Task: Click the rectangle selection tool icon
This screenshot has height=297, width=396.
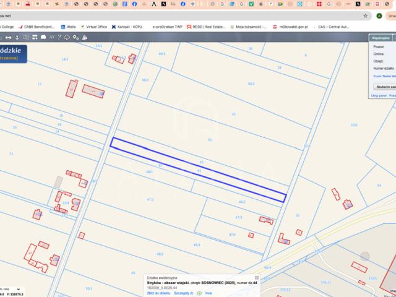Action: (26, 37)
